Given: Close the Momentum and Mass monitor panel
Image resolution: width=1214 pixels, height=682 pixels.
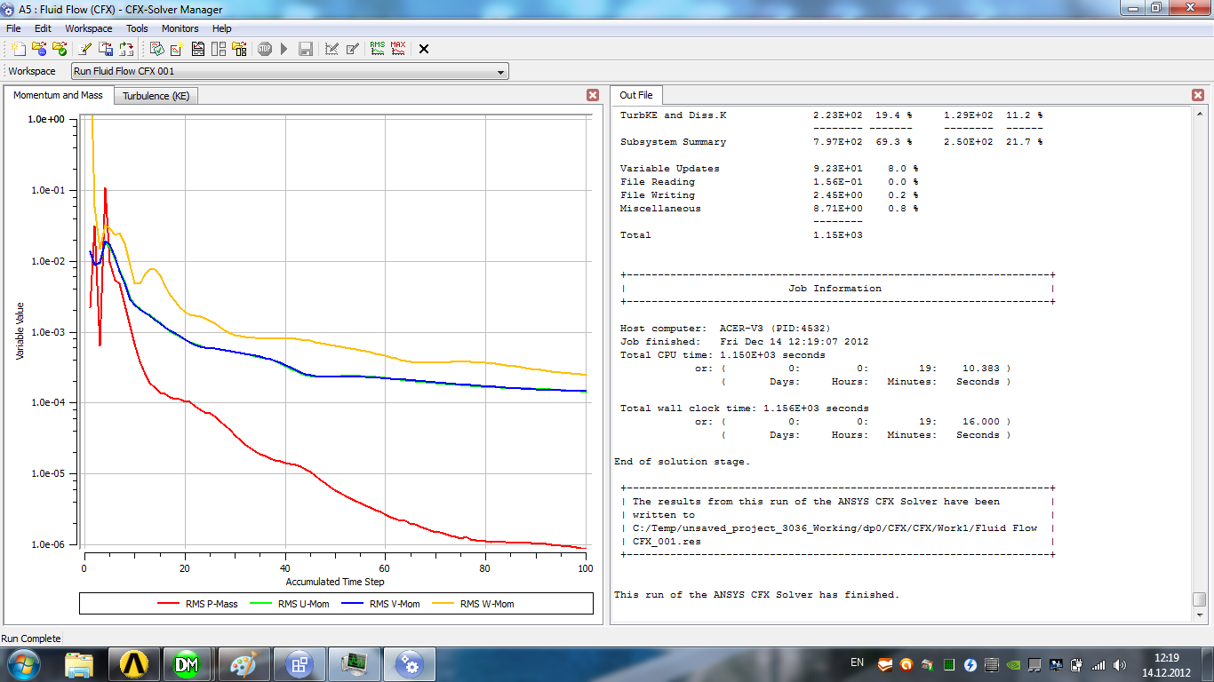Looking at the screenshot, I should pos(593,95).
